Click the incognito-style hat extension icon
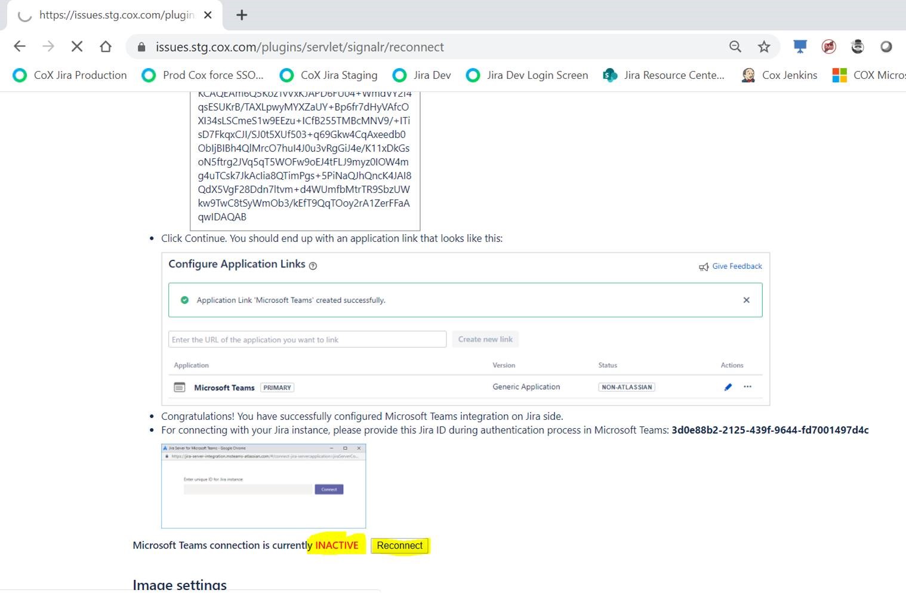This screenshot has width=906, height=593. (858, 47)
